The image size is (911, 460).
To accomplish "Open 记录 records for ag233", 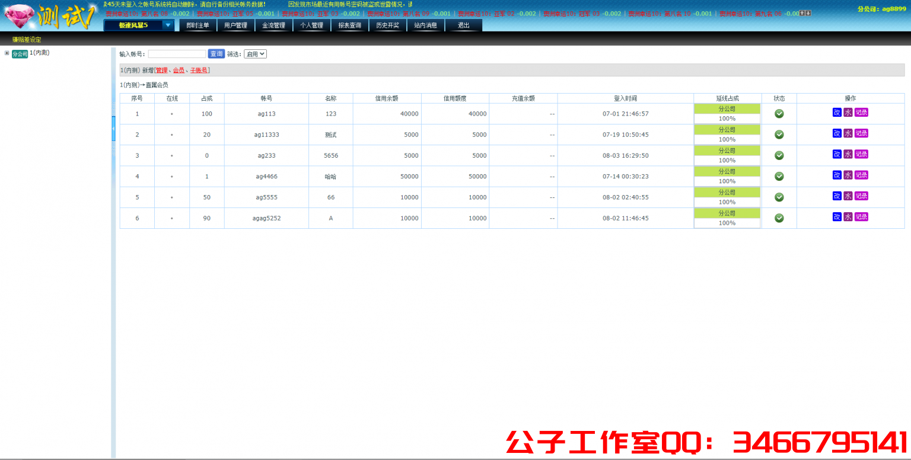I will pyautogui.click(x=861, y=154).
